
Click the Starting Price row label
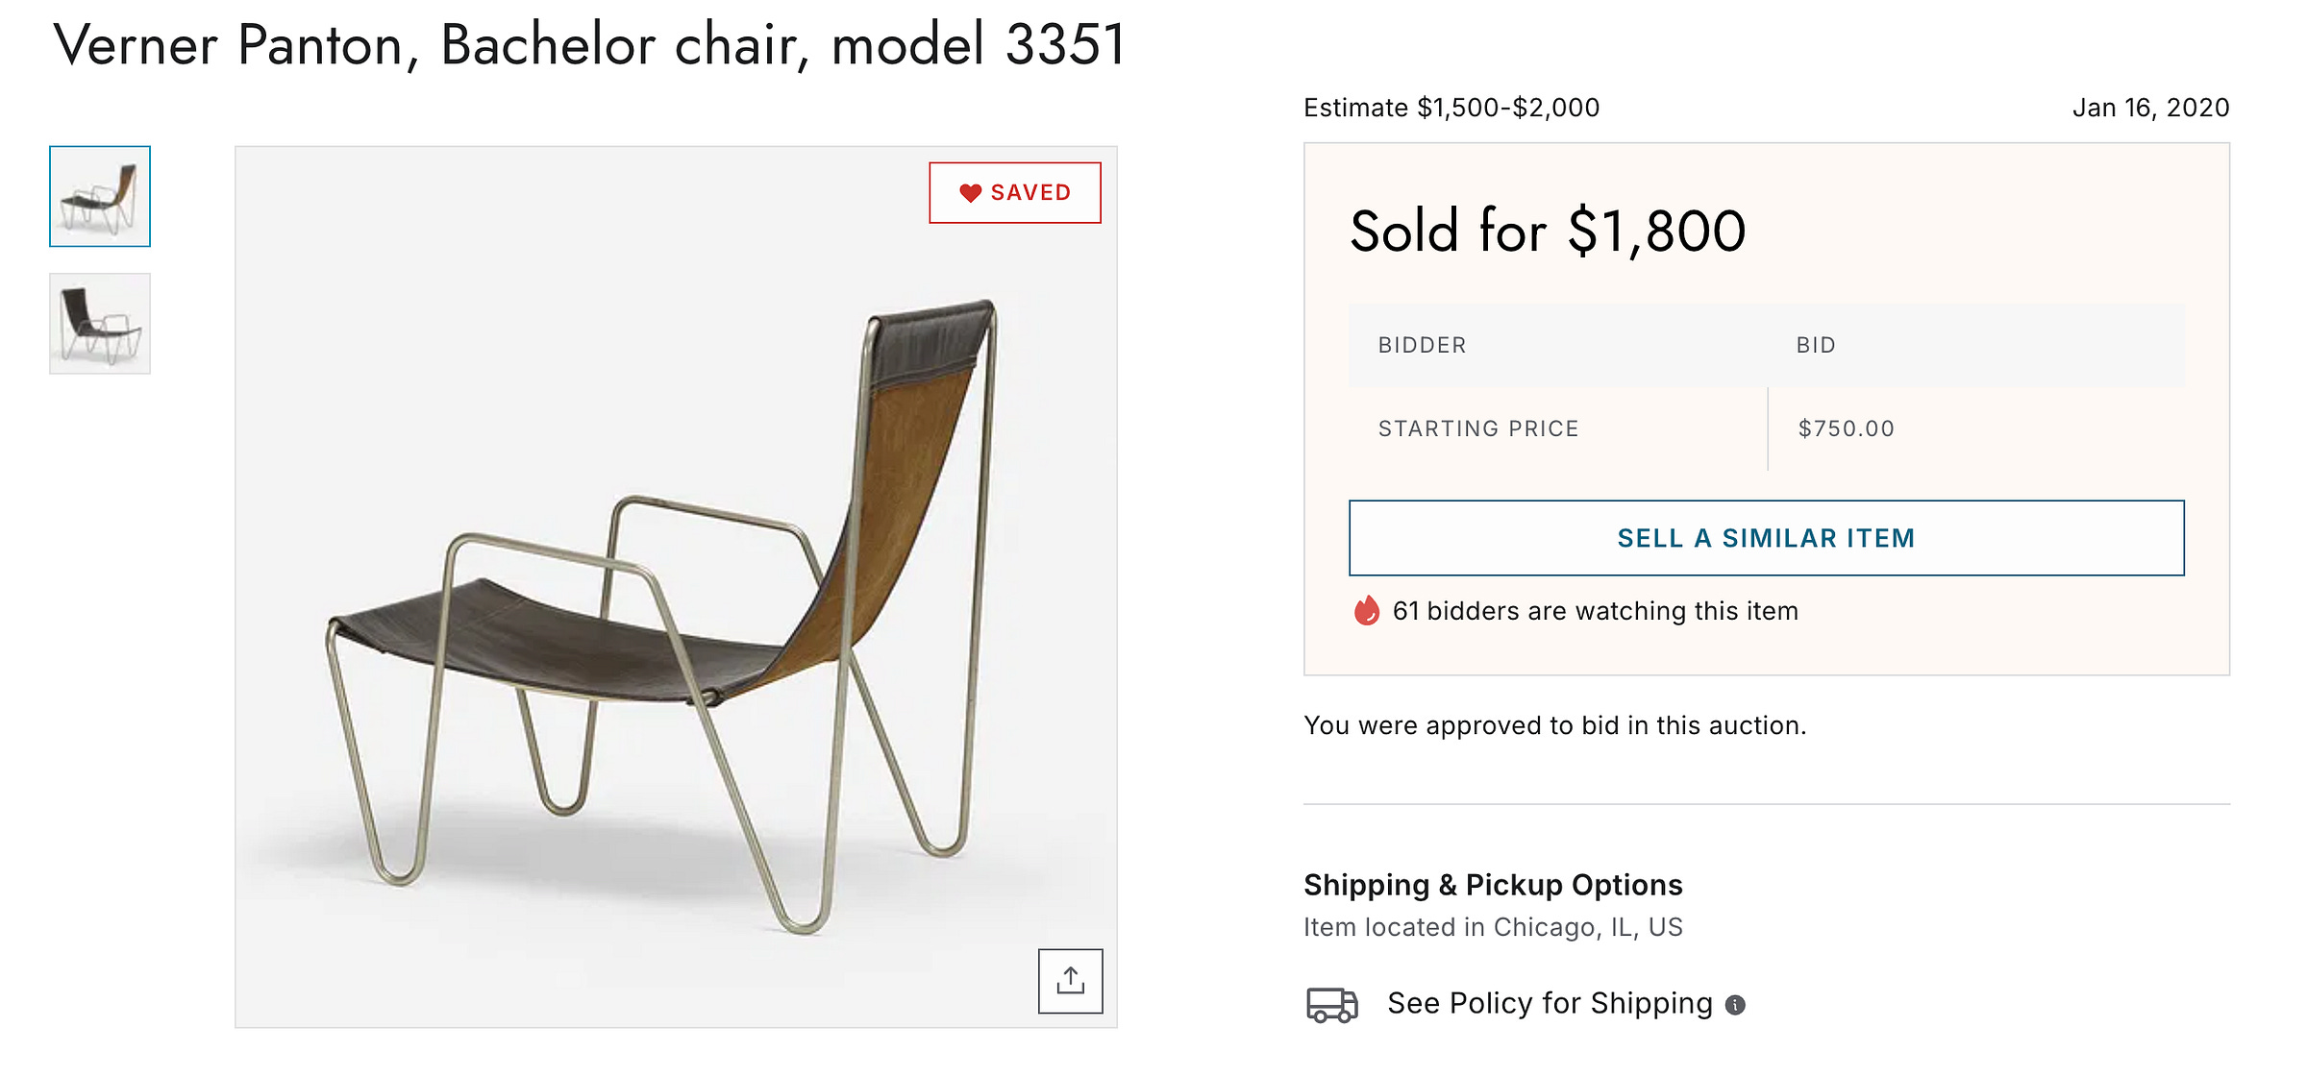click(1478, 428)
